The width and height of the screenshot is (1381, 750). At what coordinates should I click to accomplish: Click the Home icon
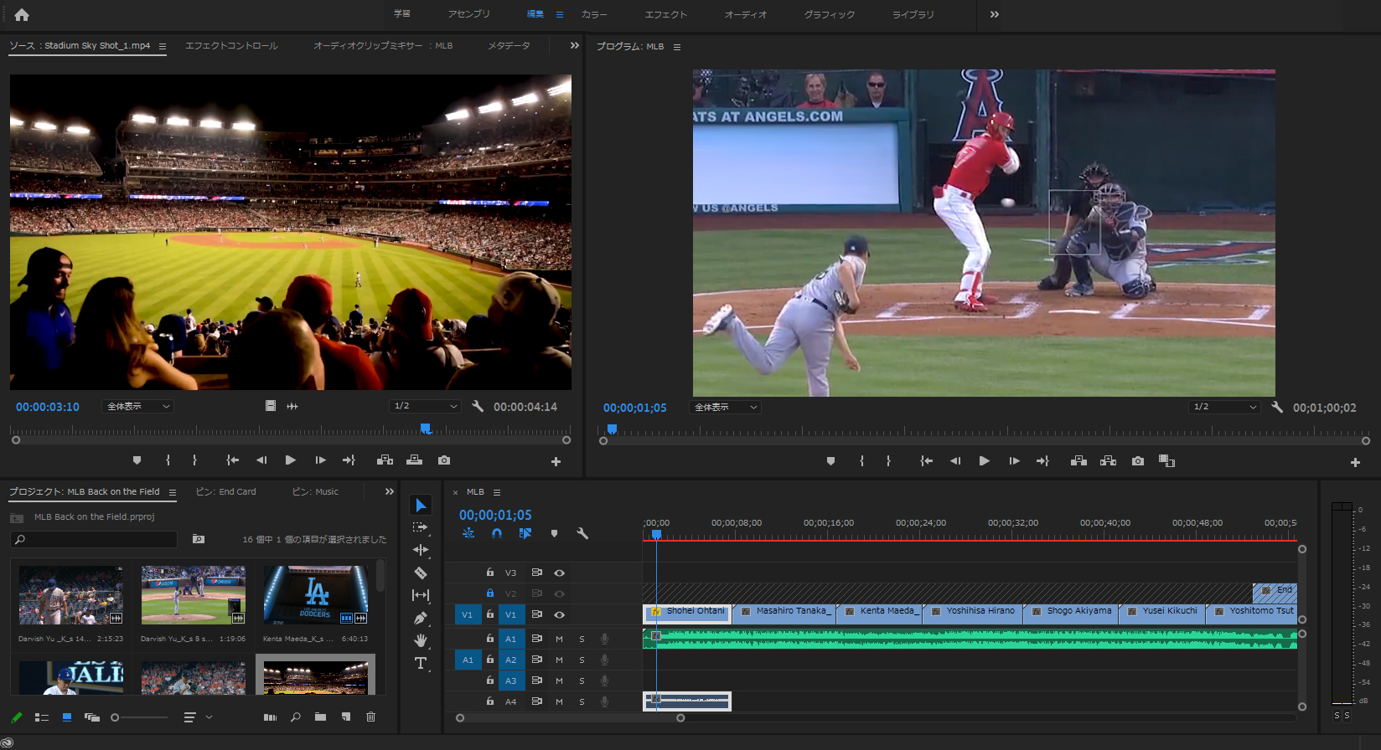(x=22, y=14)
